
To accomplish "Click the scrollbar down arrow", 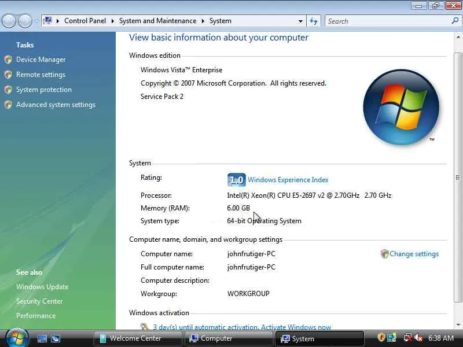I will coord(458,325).
